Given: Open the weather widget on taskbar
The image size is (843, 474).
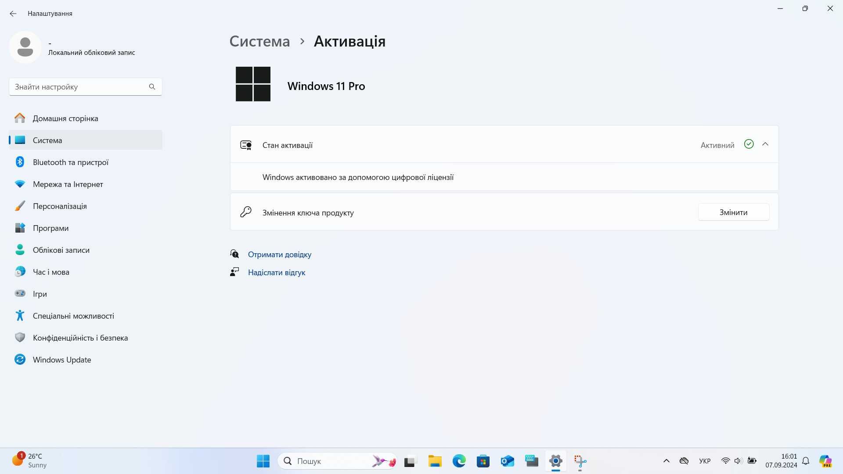Looking at the screenshot, I should [29, 460].
